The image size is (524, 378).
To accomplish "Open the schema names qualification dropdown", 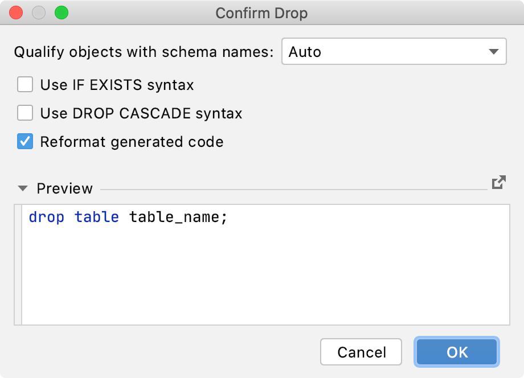I will [394, 51].
